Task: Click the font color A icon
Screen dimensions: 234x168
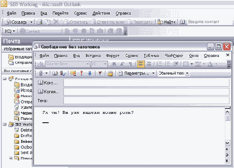Action: tap(210, 64)
